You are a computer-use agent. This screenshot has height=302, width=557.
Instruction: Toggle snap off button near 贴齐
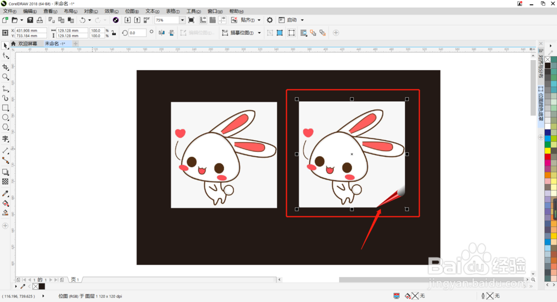234,20
